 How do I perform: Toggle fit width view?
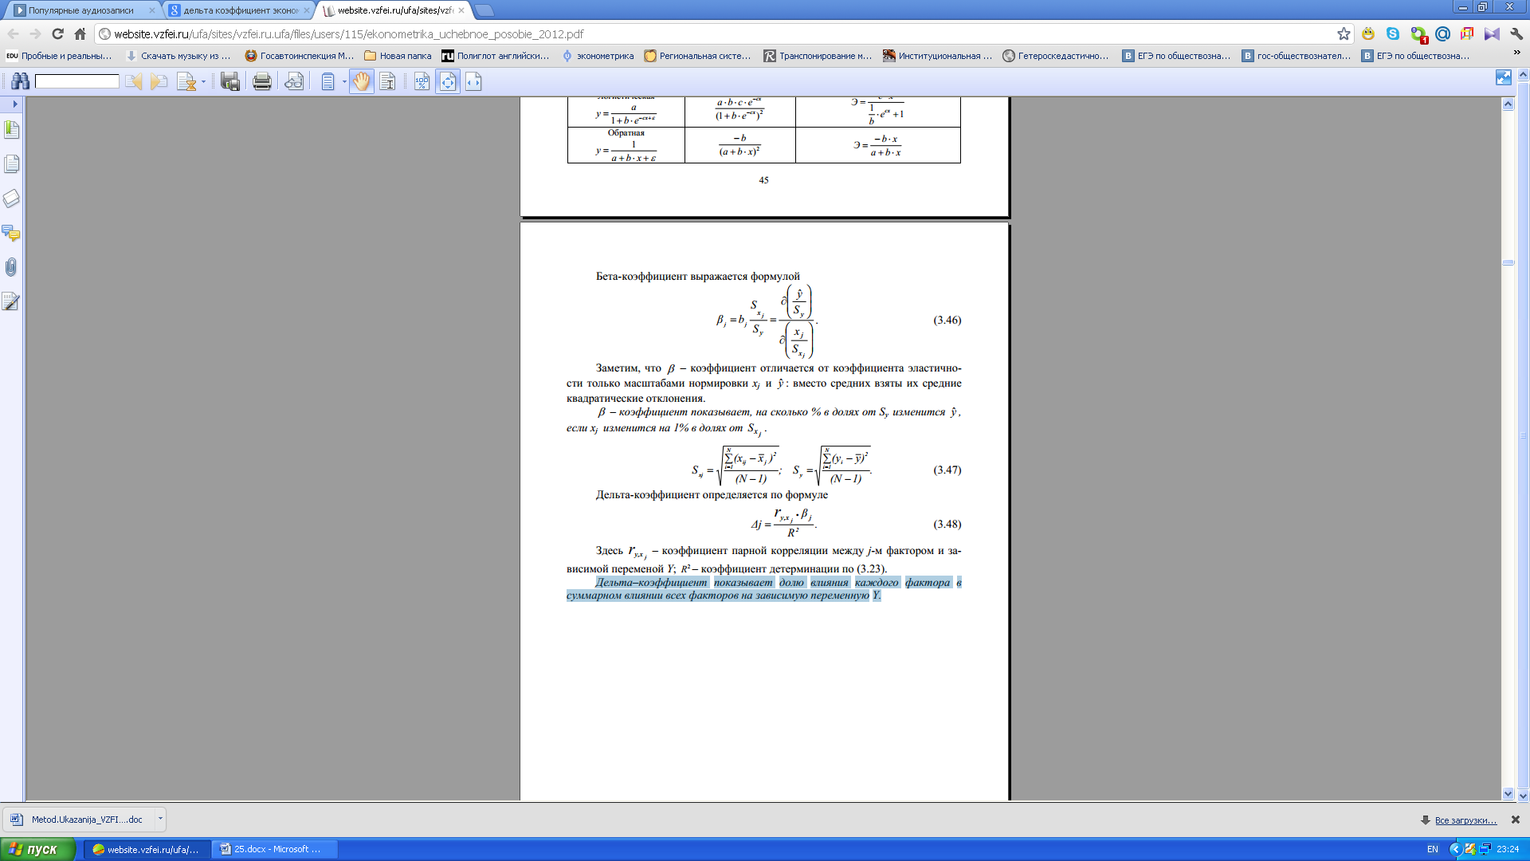click(473, 81)
